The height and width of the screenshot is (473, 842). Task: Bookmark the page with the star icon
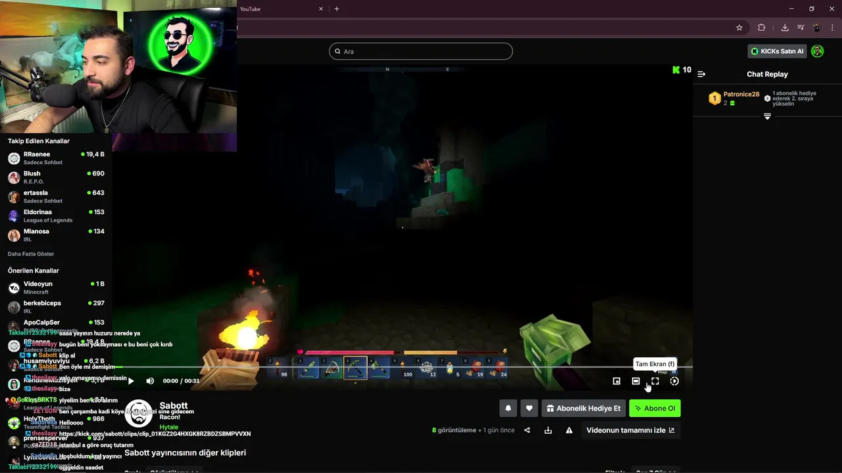coord(739,28)
